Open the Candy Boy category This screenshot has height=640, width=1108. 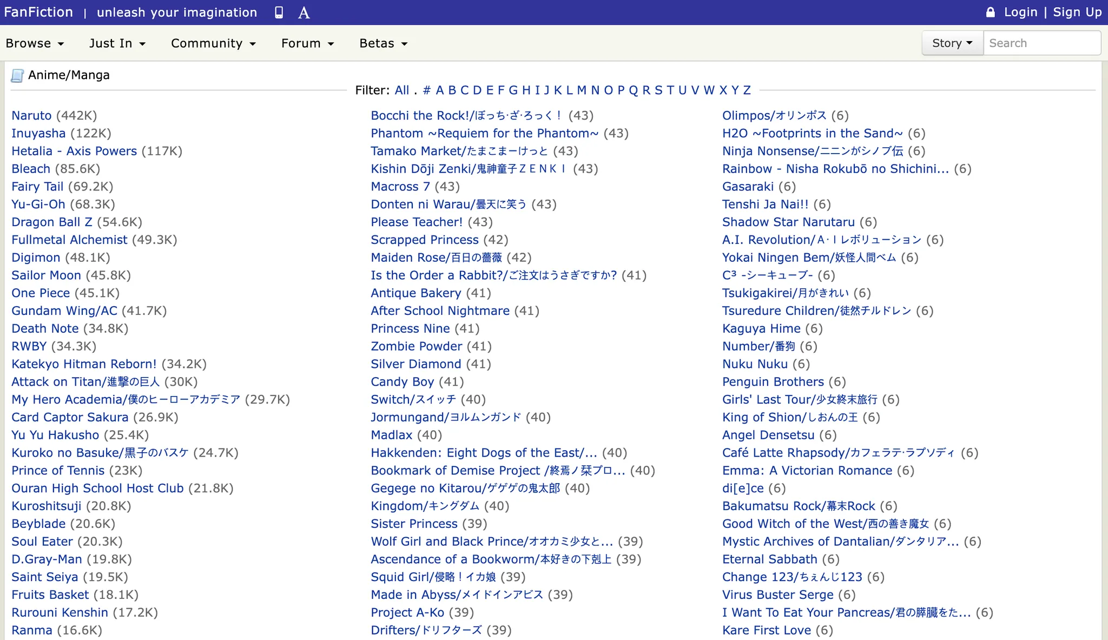403,382
